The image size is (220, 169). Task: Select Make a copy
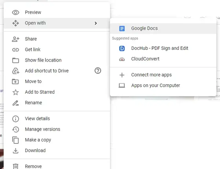pyautogui.click(x=57, y=140)
